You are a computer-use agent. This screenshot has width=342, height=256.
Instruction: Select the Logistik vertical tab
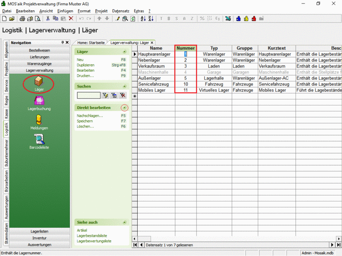[x=6, y=129]
